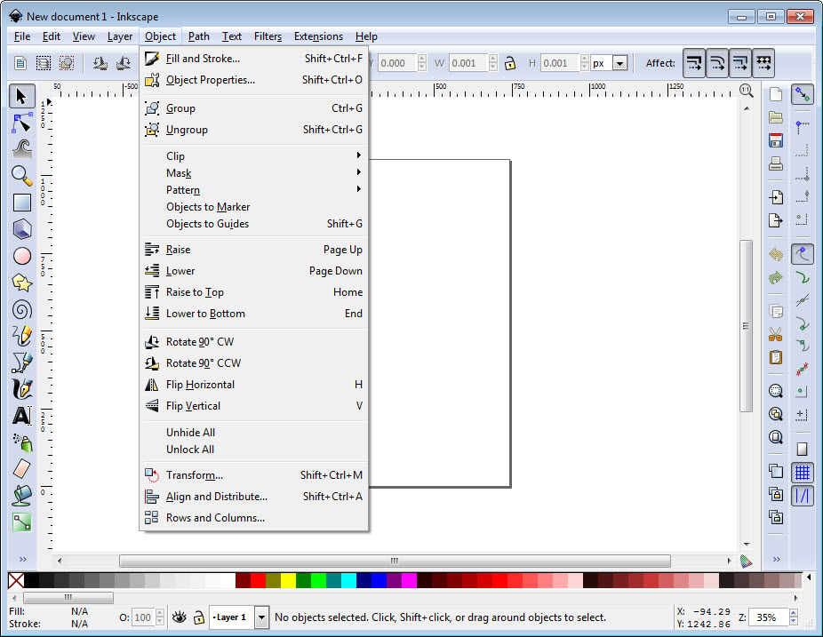Choose Flip Horizontal entry
Image resolution: width=823 pixels, height=637 pixels.
(254, 385)
